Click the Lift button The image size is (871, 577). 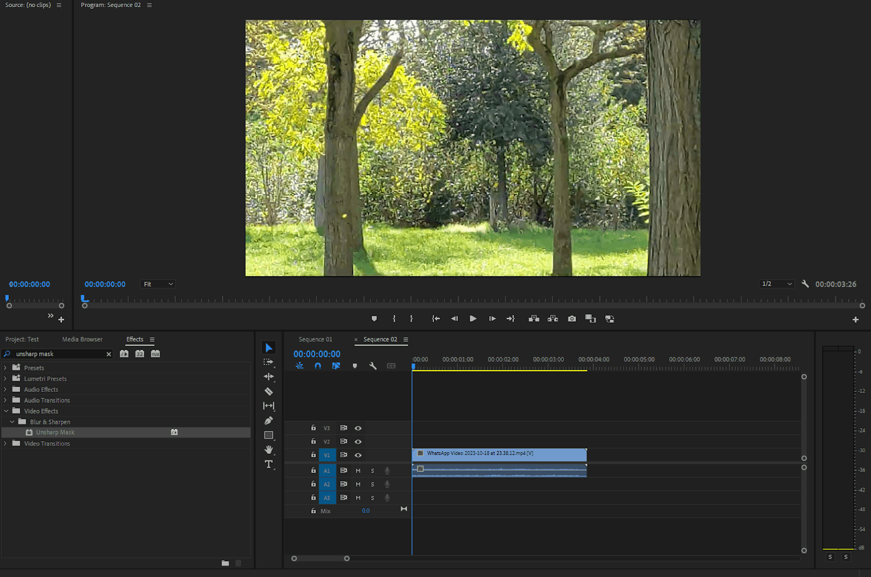pos(534,319)
